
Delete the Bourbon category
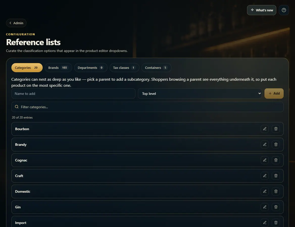[276, 129]
